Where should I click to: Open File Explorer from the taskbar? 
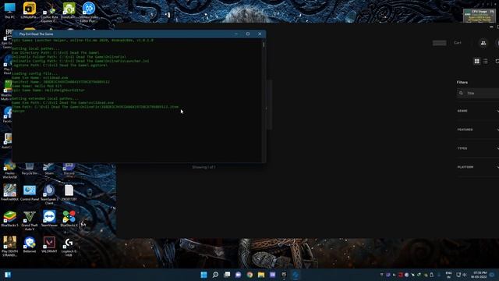[x=261, y=275]
